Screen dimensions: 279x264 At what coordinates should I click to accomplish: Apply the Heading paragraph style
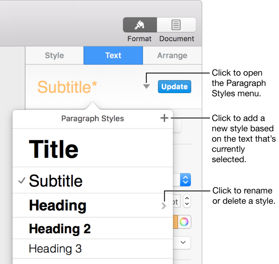click(x=93, y=205)
